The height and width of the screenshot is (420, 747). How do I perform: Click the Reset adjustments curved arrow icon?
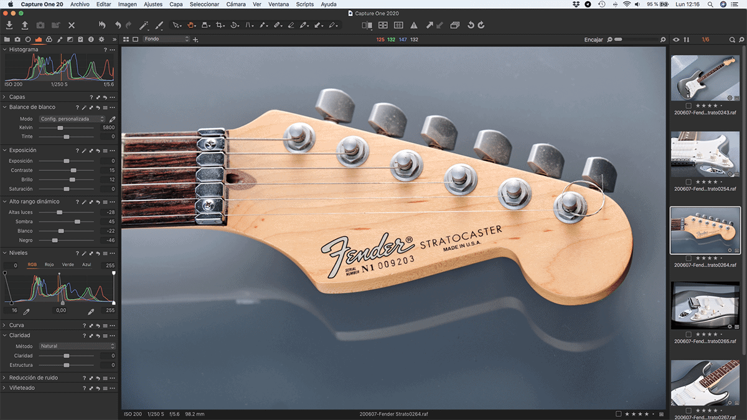(x=103, y=26)
